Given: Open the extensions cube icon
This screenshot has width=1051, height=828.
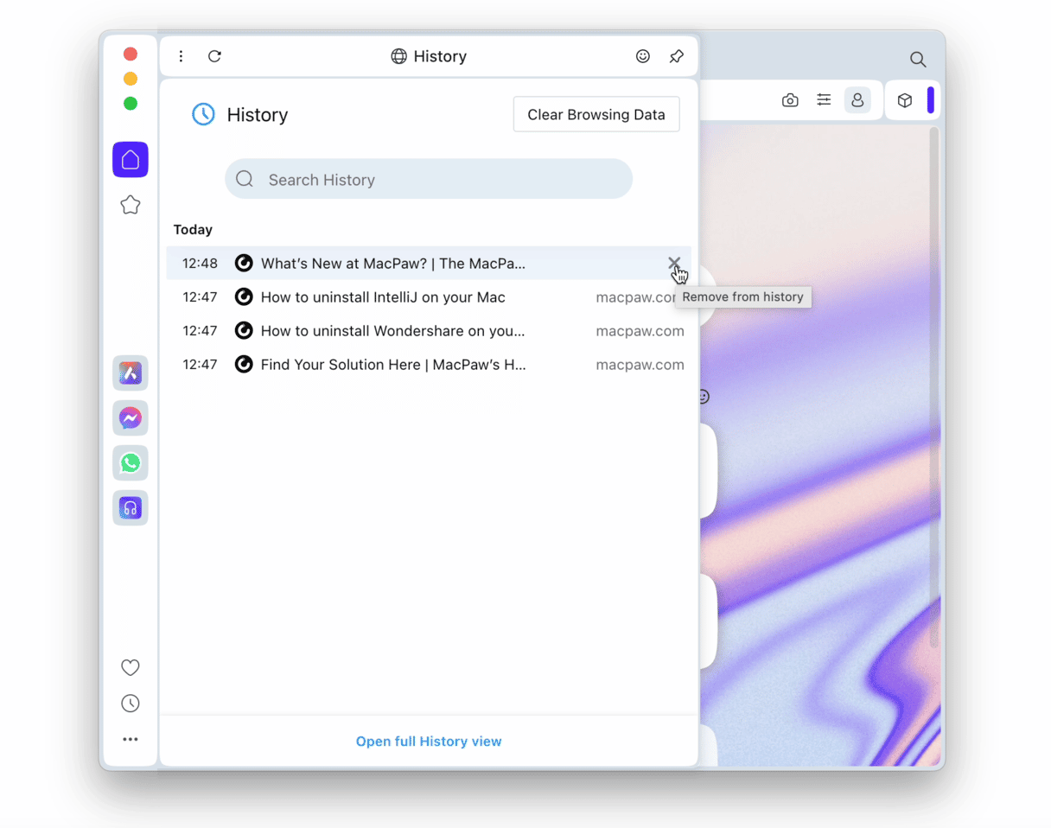Looking at the screenshot, I should tap(905, 100).
